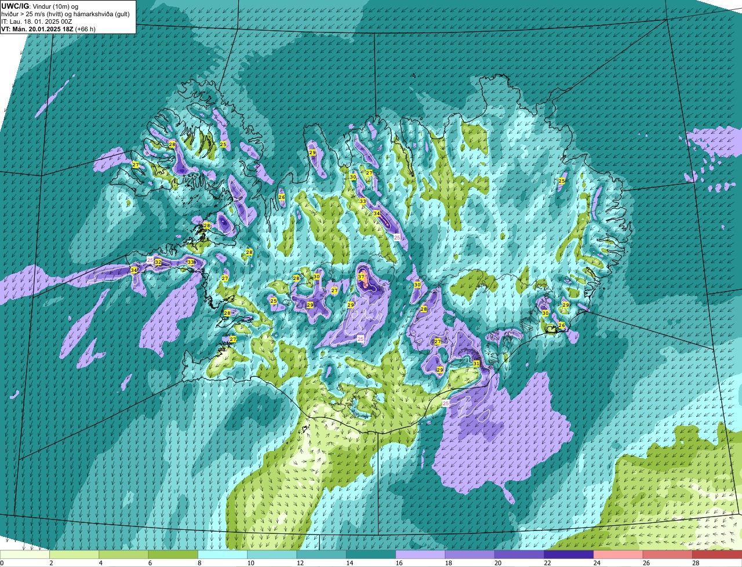742x567 pixels.
Task: Click the legend scale label '0'
Action: (x=2, y=563)
